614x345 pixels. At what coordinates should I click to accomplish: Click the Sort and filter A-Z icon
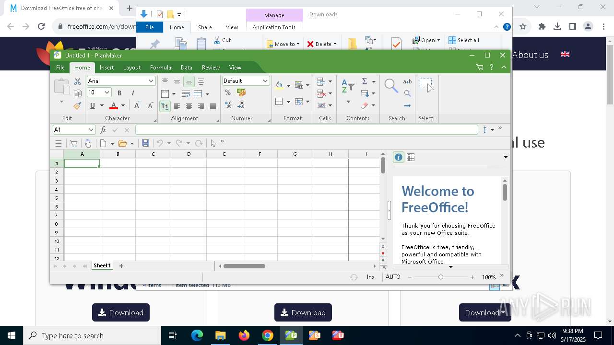[x=348, y=87]
